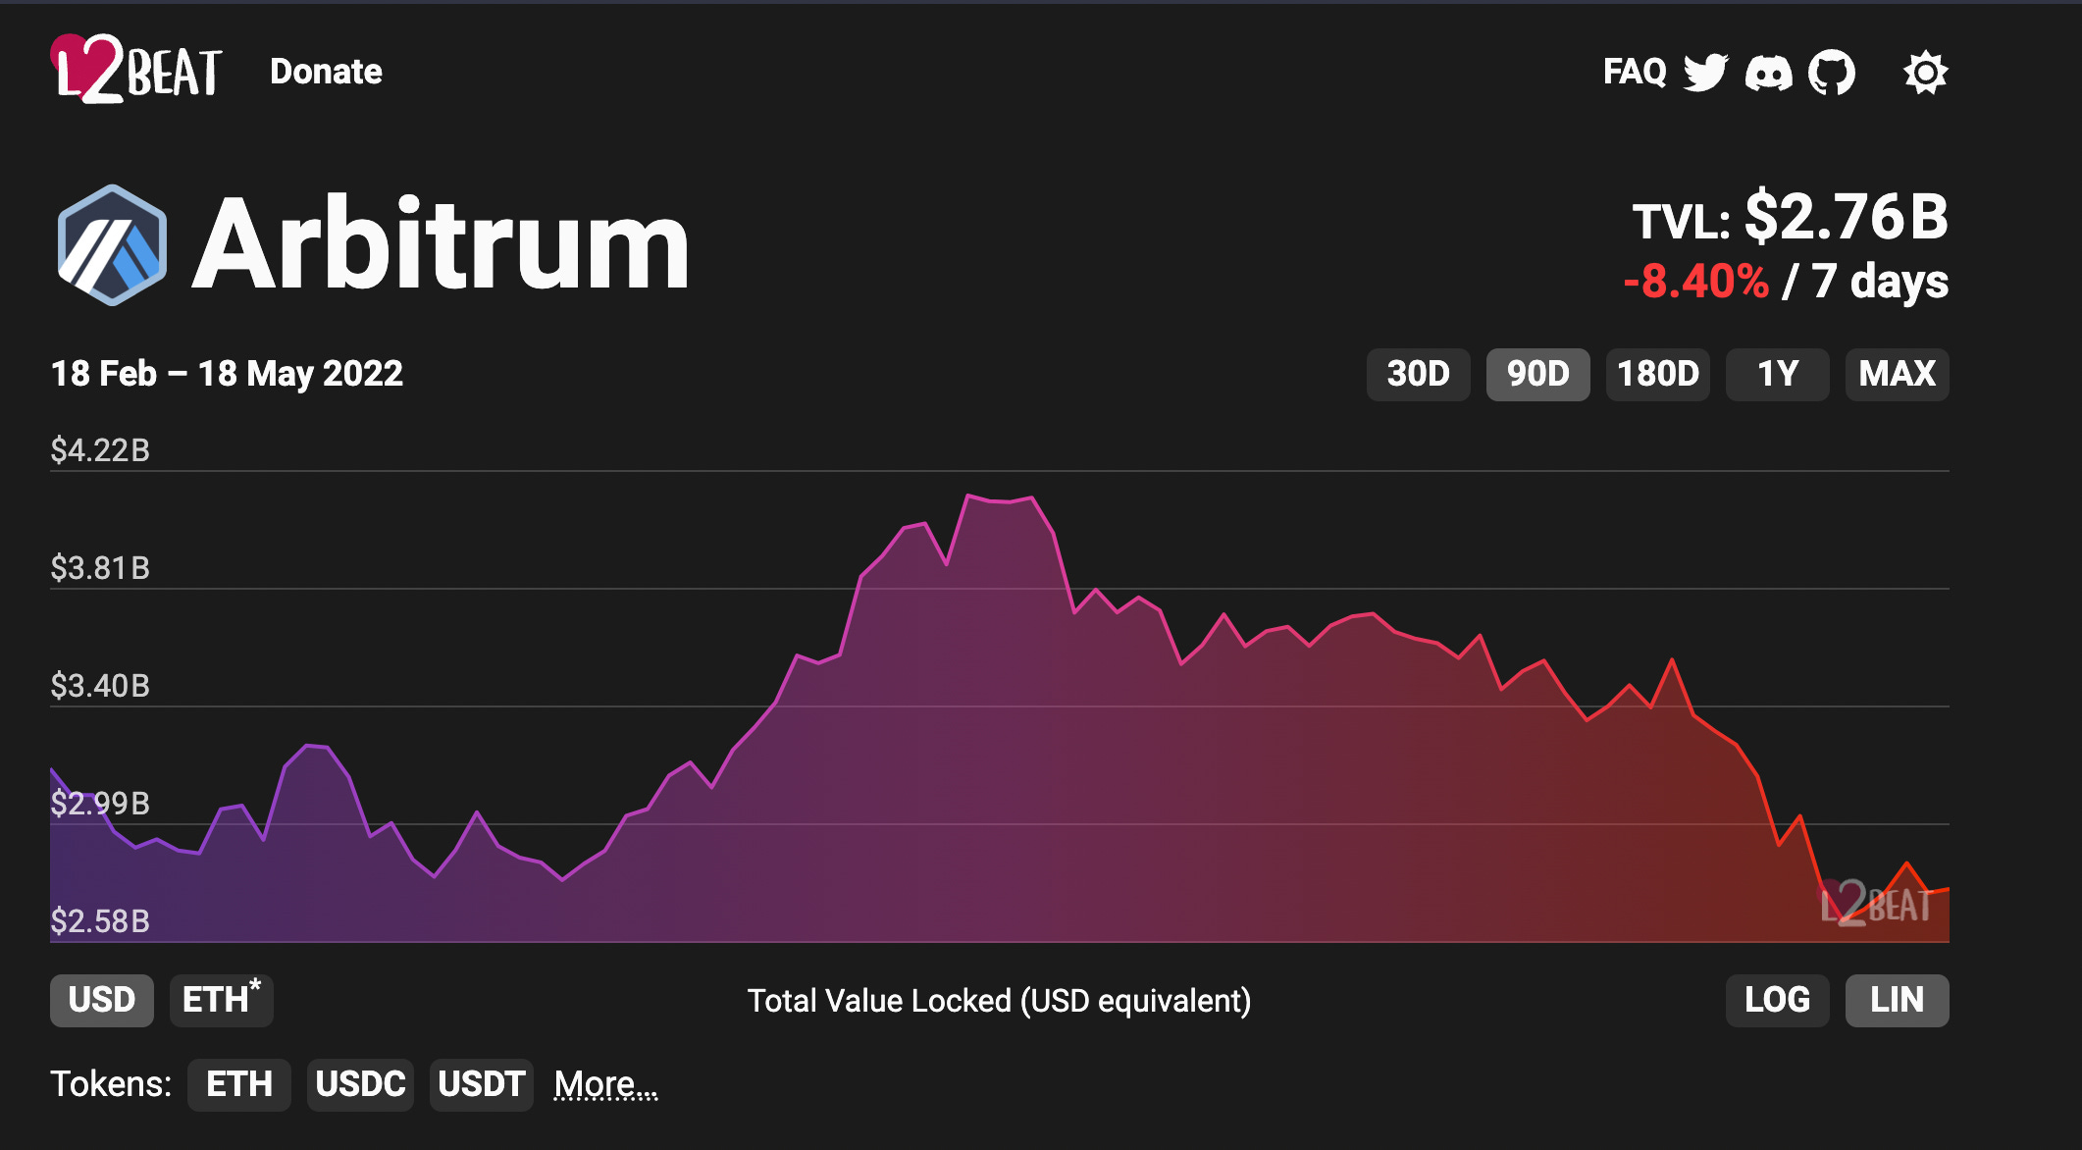This screenshot has height=1150, width=2082.
Task: Choose the 1Y time range
Action: coord(1777,374)
